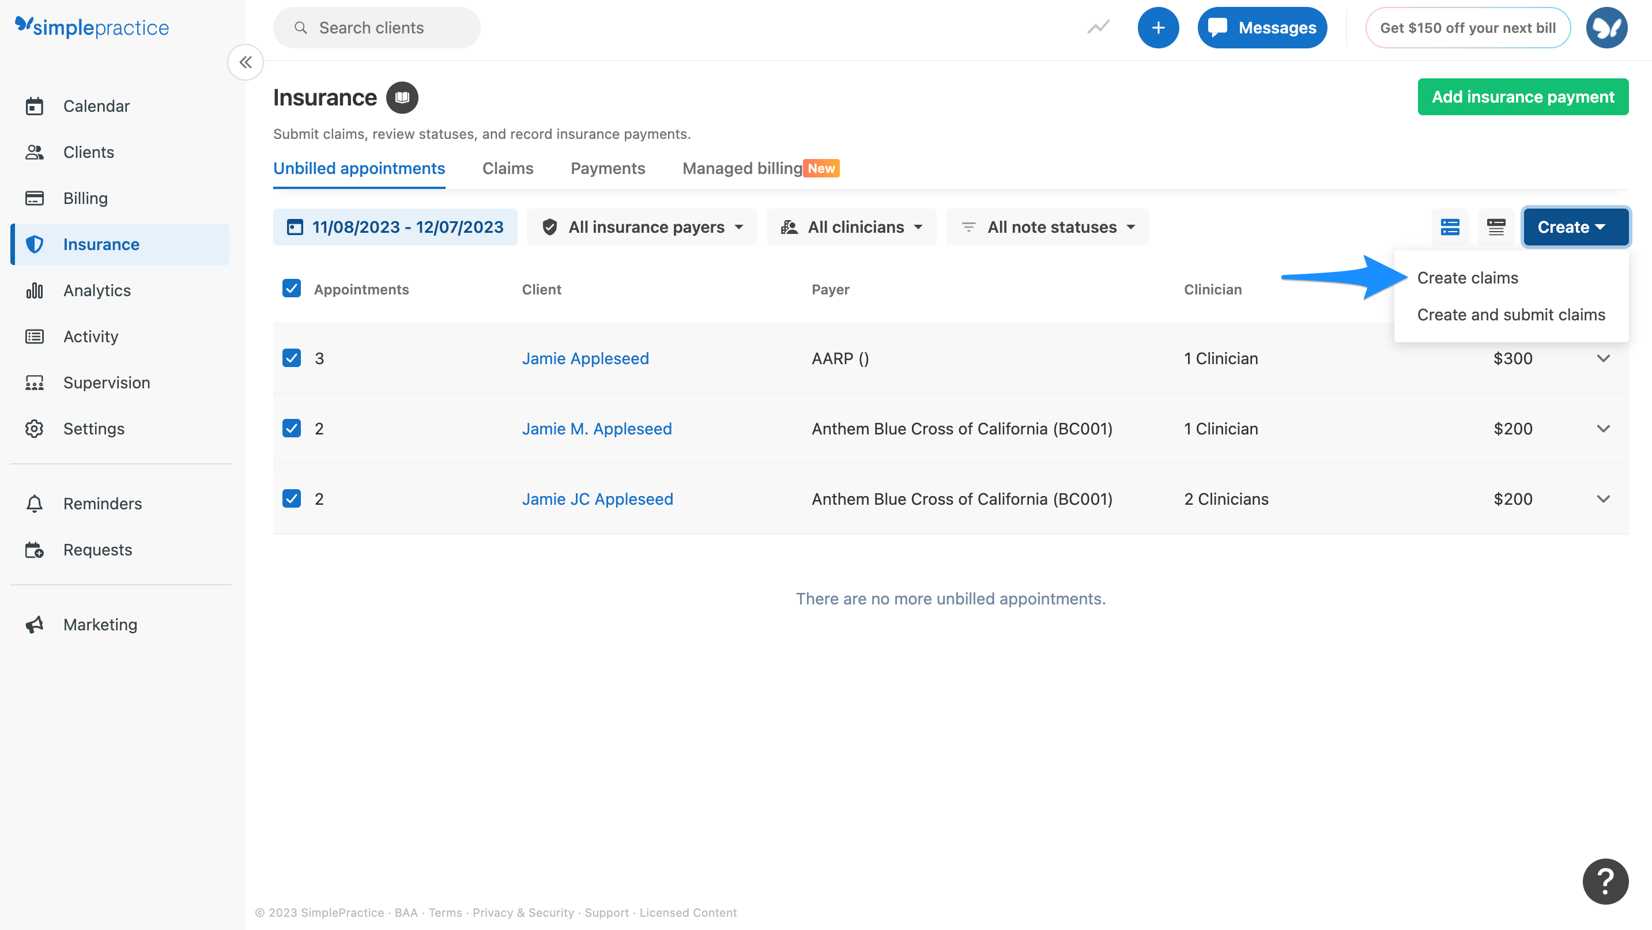Click the 2 Clinicians cell
Image resolution: width=1652 pixels, height=930 pixels.
point(1226,500)
